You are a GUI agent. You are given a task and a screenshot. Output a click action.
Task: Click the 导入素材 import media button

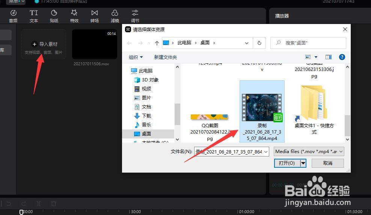point(44,44)
